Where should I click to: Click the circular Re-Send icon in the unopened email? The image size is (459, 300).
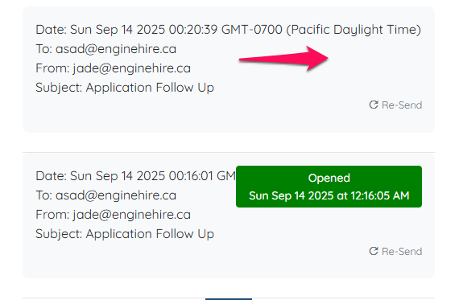374,105
